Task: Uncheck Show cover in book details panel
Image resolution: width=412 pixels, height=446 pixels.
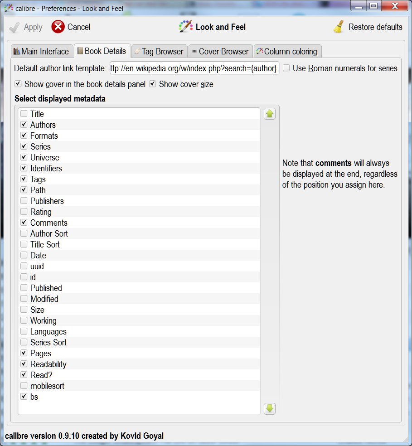Action: point(18,83)
